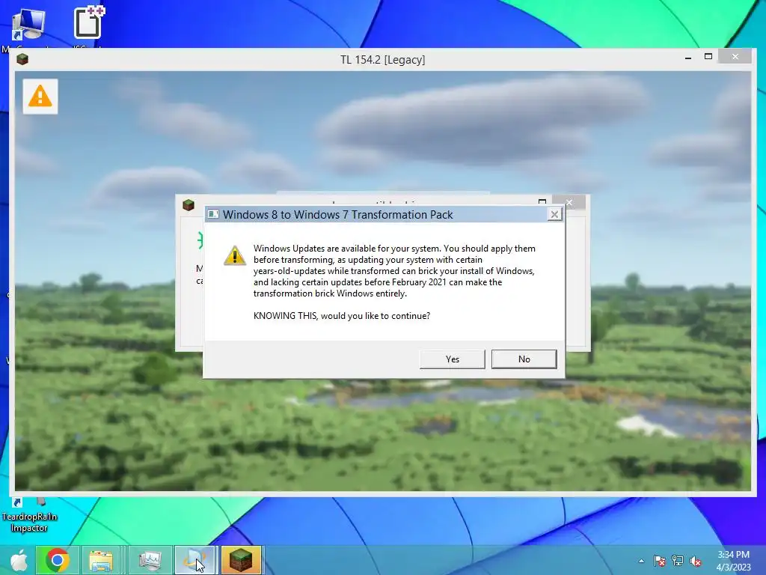Open the system monitor taskbar icon
The width and height of the screenshot is (766, 575).
click(150, 560)
